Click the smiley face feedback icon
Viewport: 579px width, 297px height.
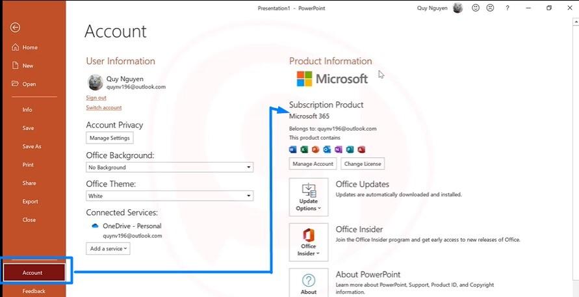[476, 8]
